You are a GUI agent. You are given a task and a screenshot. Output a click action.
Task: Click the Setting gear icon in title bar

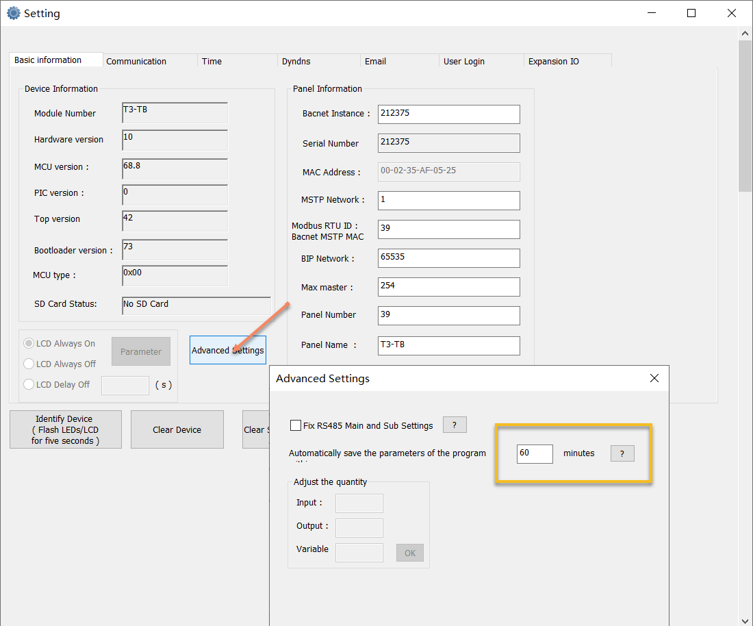[14, 13]
